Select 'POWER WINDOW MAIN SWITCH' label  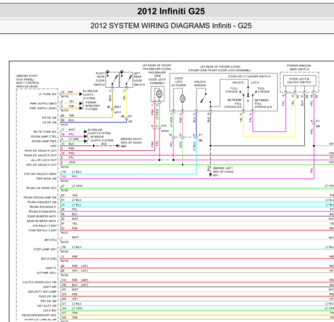click(x=299, y=67)
